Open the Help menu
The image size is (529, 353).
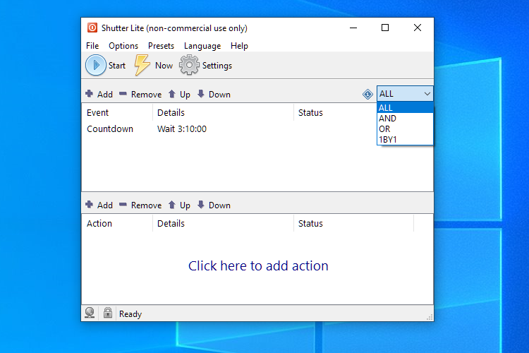[239, 46]
